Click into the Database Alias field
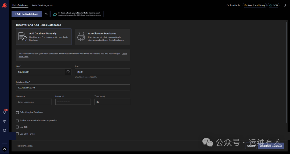Screen dimensions: 290x154 click(x=73, y=88)
